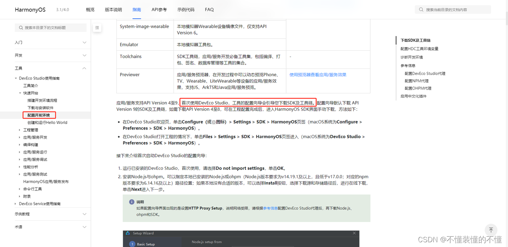Jump to 参考信息 in page outline

point(408,66)
